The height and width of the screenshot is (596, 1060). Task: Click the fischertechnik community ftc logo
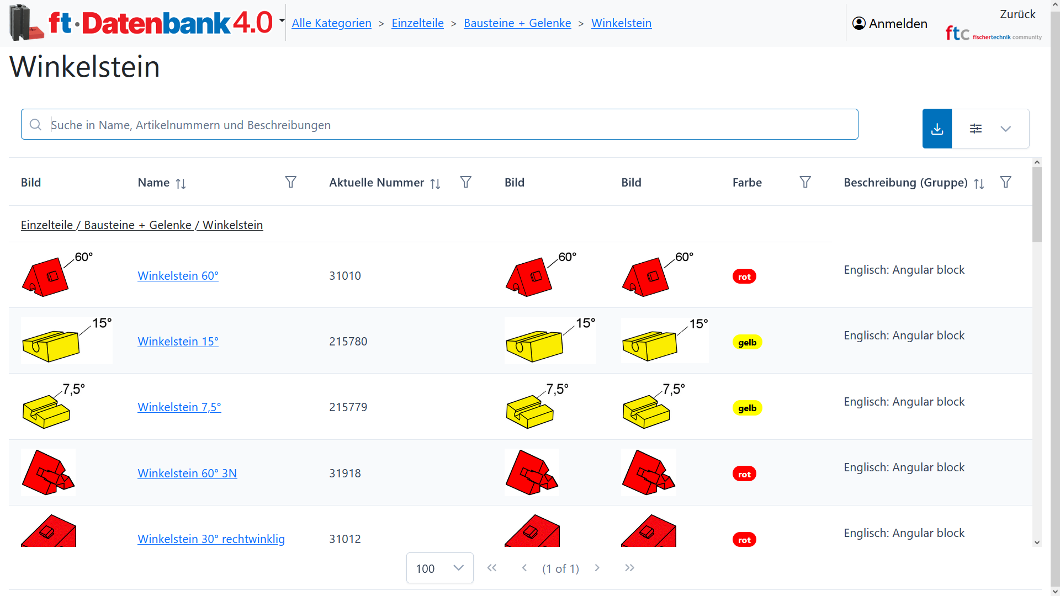click(x=993, y=34)
